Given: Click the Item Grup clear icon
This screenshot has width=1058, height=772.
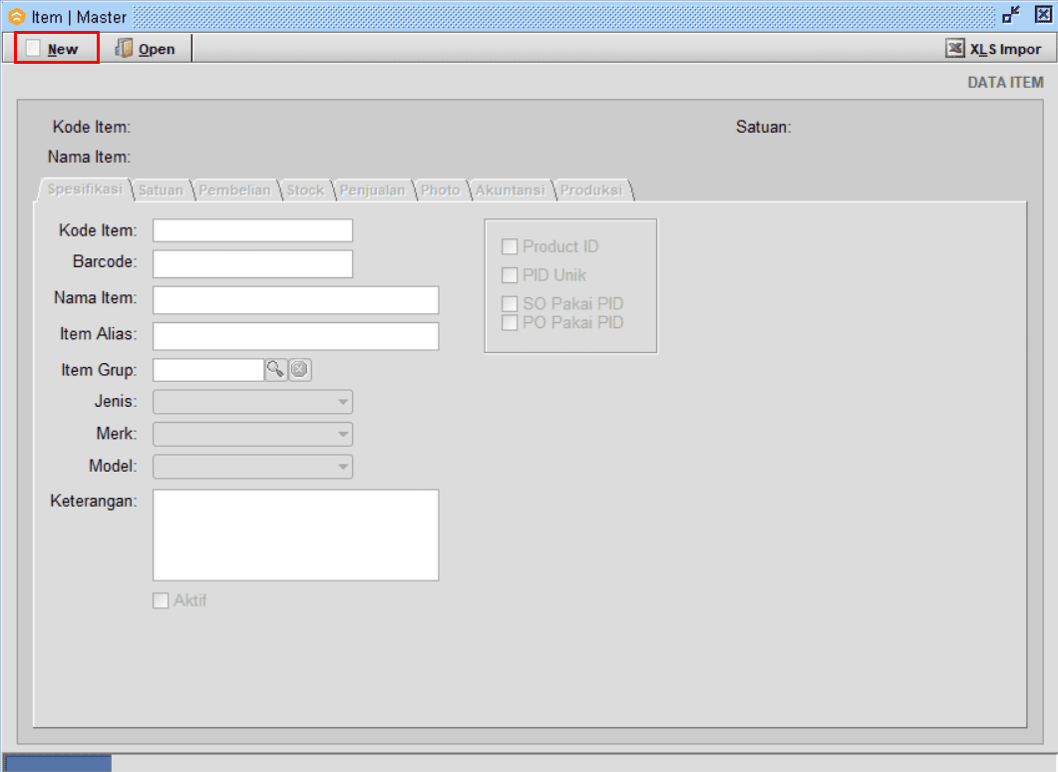Looking at the screenshot, I should coord(299,369).
